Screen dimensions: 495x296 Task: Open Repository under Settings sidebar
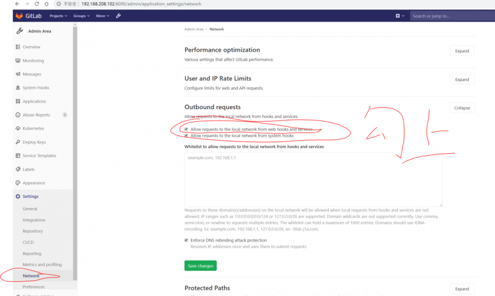pyautogui.click(x=33, y=231)
